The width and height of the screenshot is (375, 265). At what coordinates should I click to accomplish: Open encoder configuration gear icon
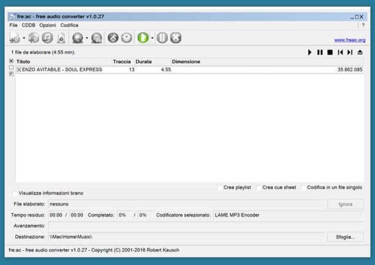(x=127, y=38)
